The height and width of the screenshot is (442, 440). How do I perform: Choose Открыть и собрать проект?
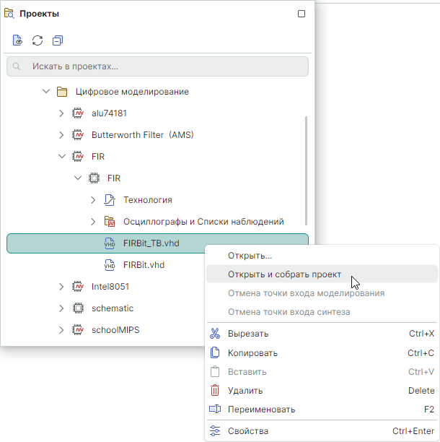[x=284, y=274]
